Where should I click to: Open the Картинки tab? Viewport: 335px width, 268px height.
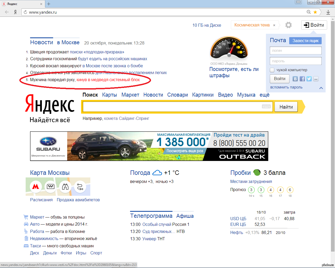point(203,95)
